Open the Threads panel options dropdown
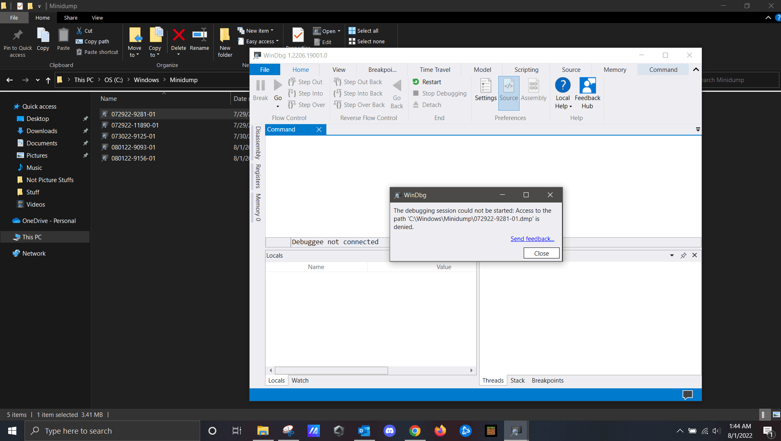This screenshot has height=441, width=781. (x=672, y=256)
